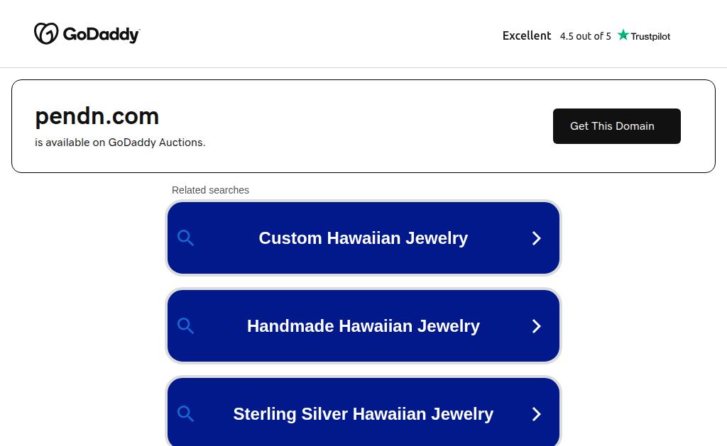Open the Handmade Hawaiian Jewelry search
This screenshot has width=727, height=446.
(363, 326)
